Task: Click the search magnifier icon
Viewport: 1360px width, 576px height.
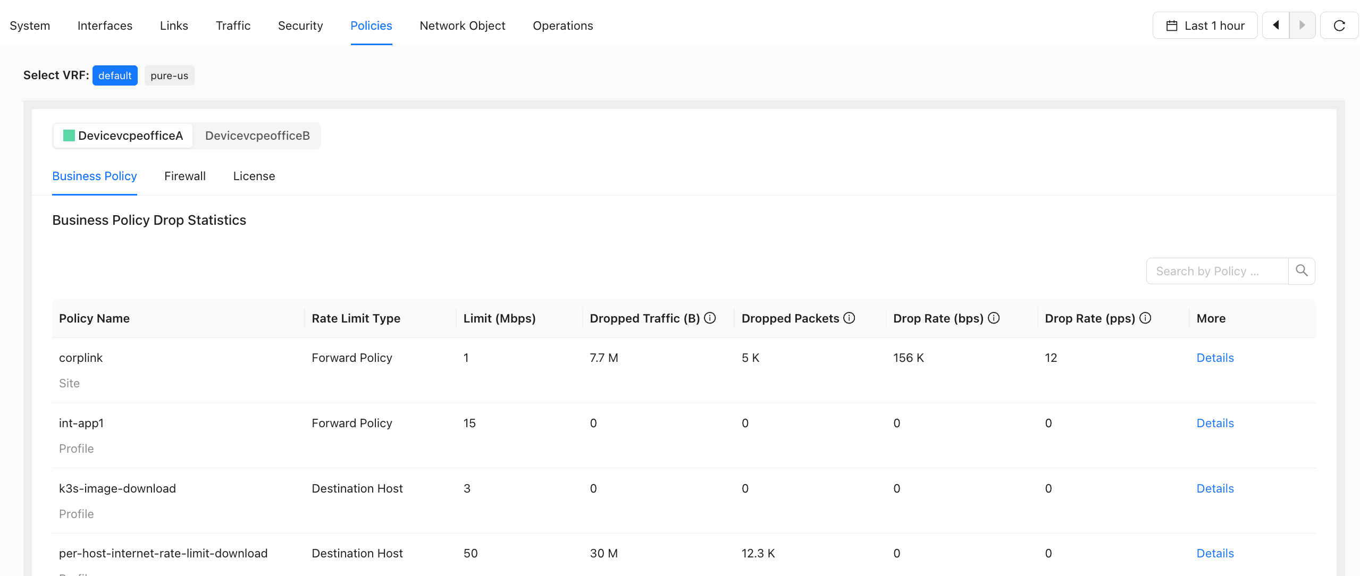Action: tap(1302, 271)
